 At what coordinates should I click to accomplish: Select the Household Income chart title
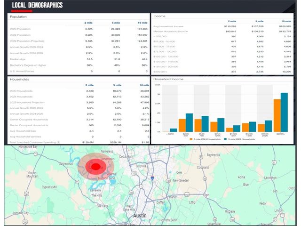click(168, 79)
